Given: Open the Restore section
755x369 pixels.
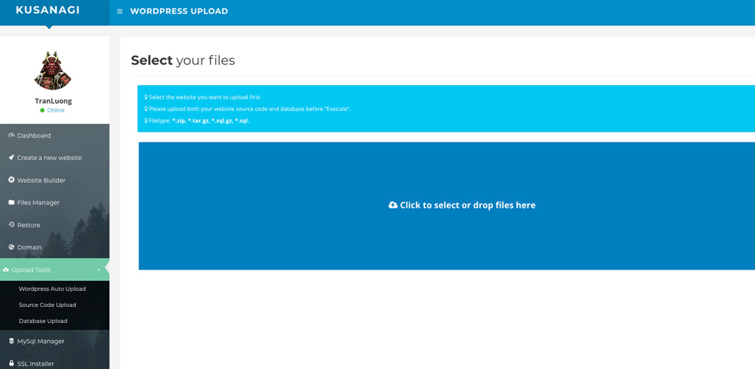Looking at the screenshot, I should coord(54,224).
